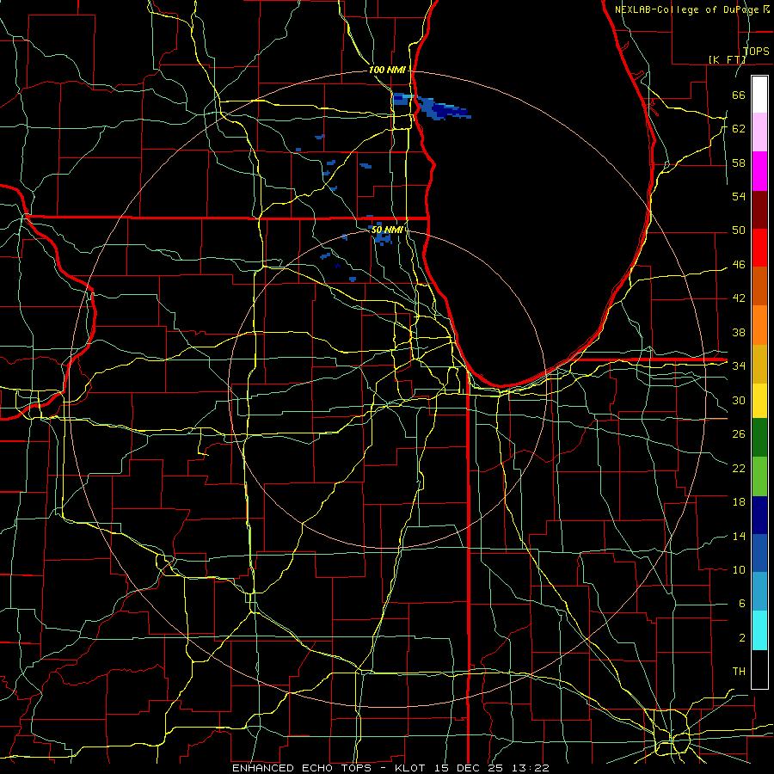
Task: Click legend value "26"
Action: [739, 434]
